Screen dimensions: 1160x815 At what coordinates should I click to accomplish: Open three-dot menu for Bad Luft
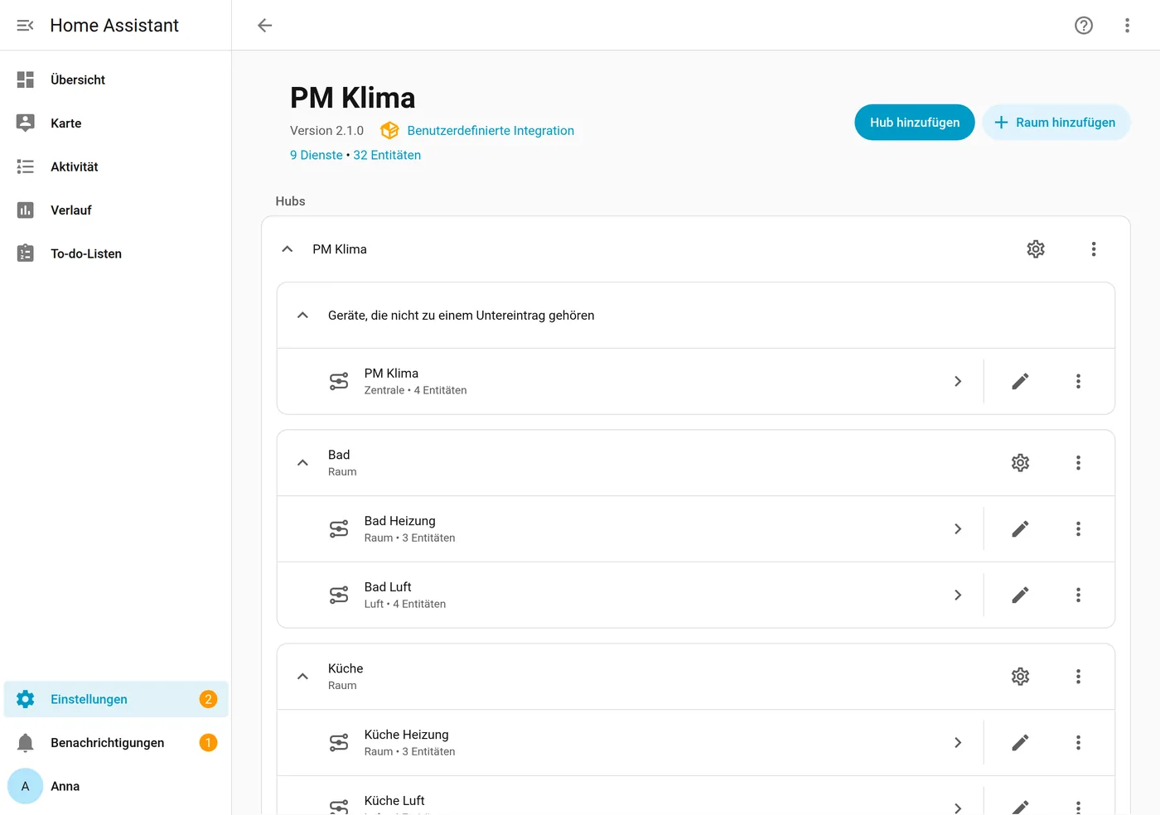tap(1078, 595)
